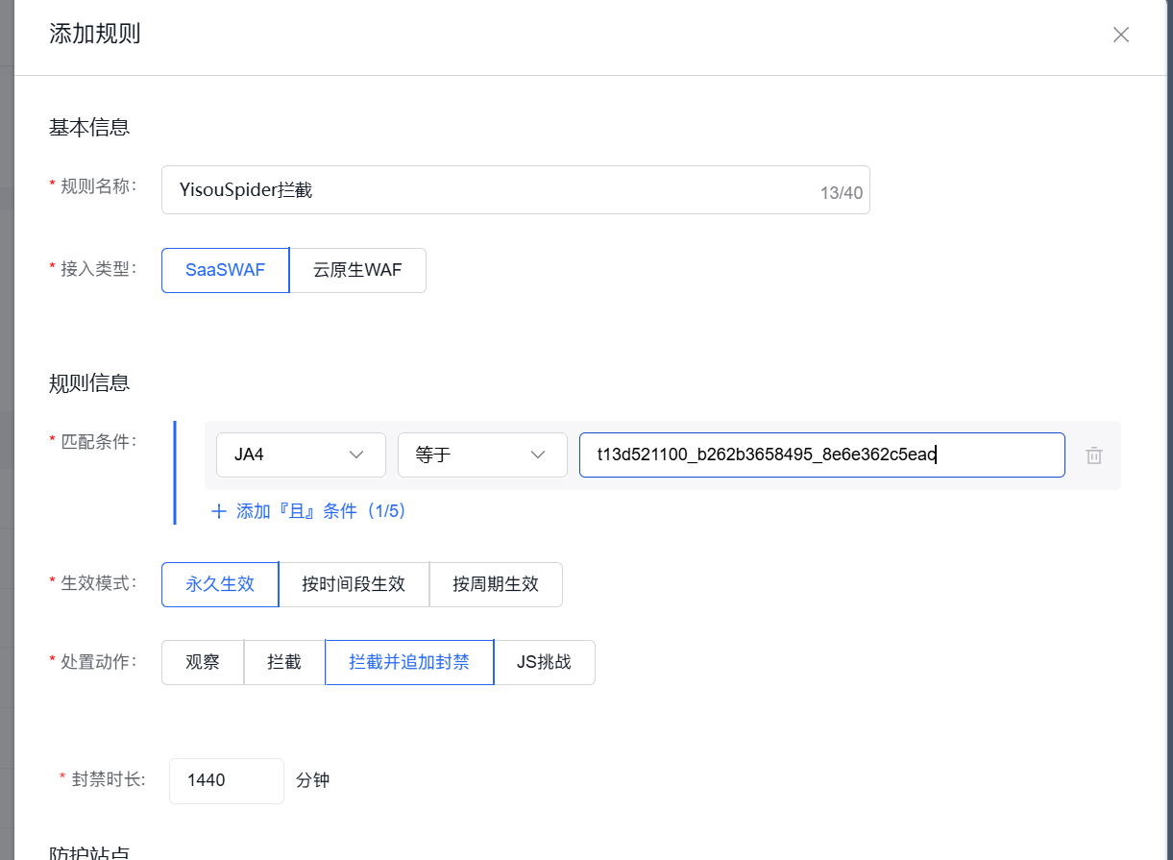Choose 拦截并追加封禁 action
This screenshot has height=860, width=1173.
click(408, 662)
